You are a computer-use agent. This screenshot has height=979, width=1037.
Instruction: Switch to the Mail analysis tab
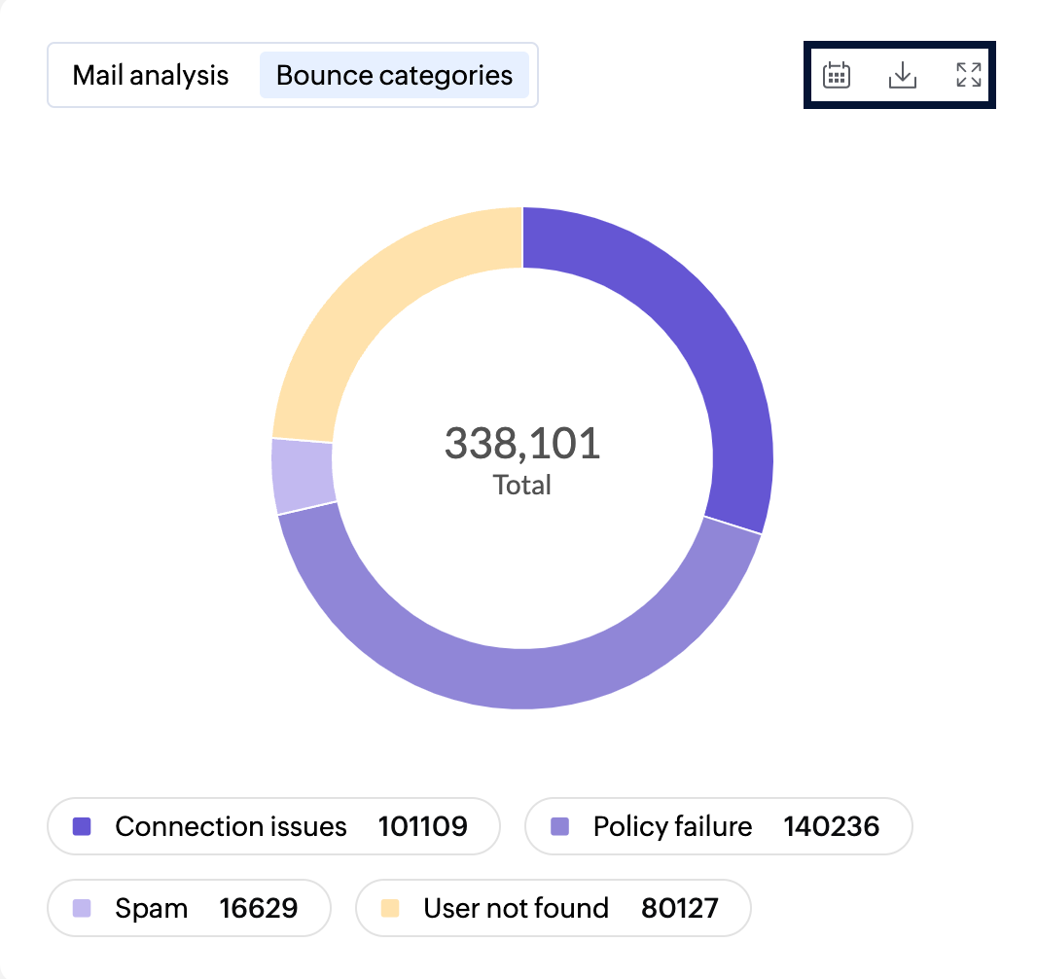pyautogui.click(x=151, y=75)
